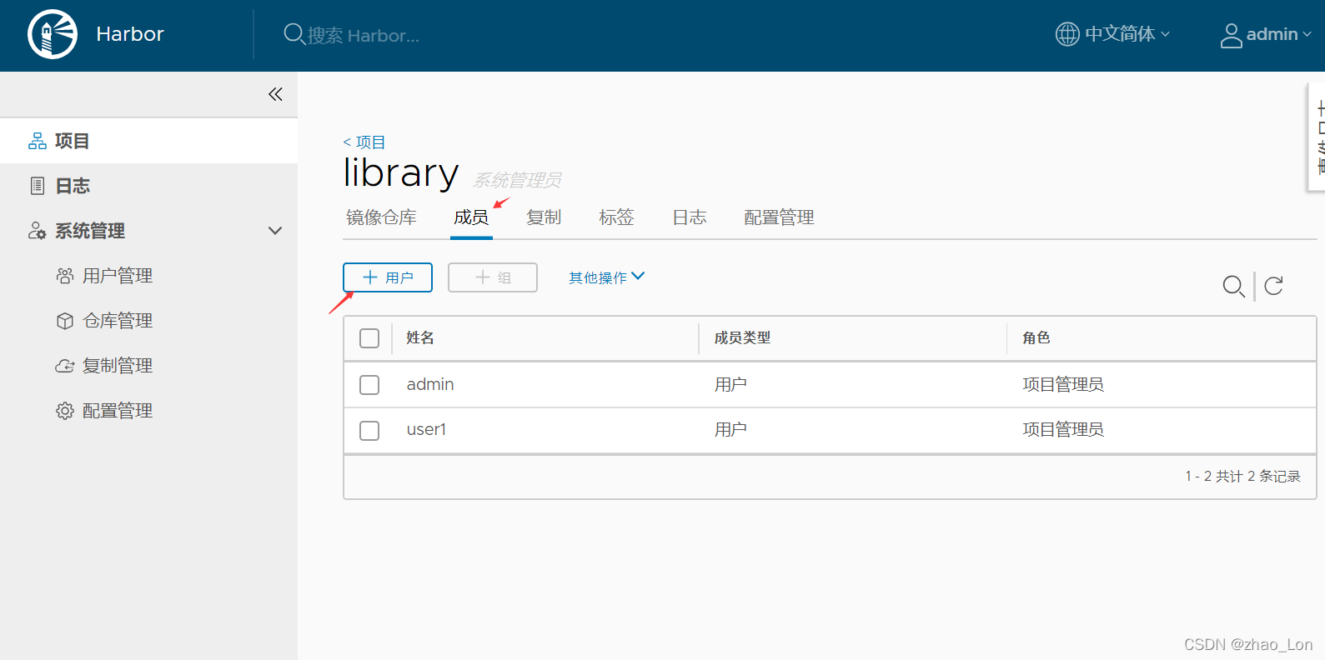
Task: Go back via the < 项目 link
Action: pos(364,142)
